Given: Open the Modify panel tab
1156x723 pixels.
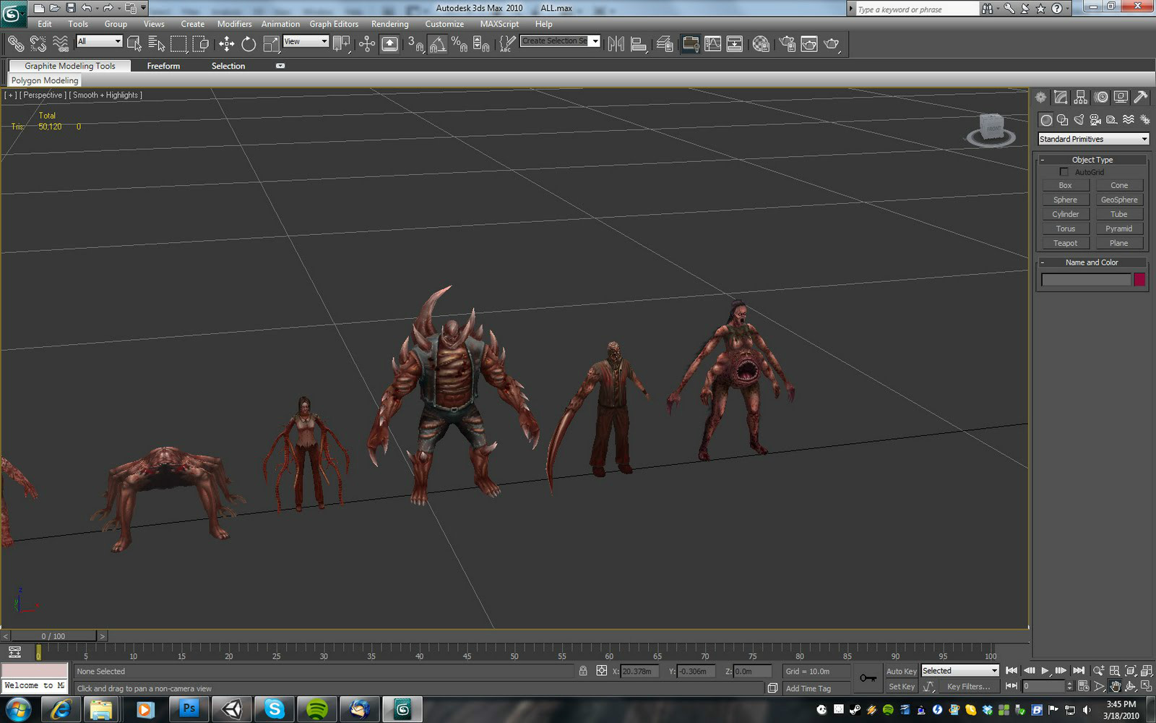Looking at the screenshot, I should (x=1061, y=97).
